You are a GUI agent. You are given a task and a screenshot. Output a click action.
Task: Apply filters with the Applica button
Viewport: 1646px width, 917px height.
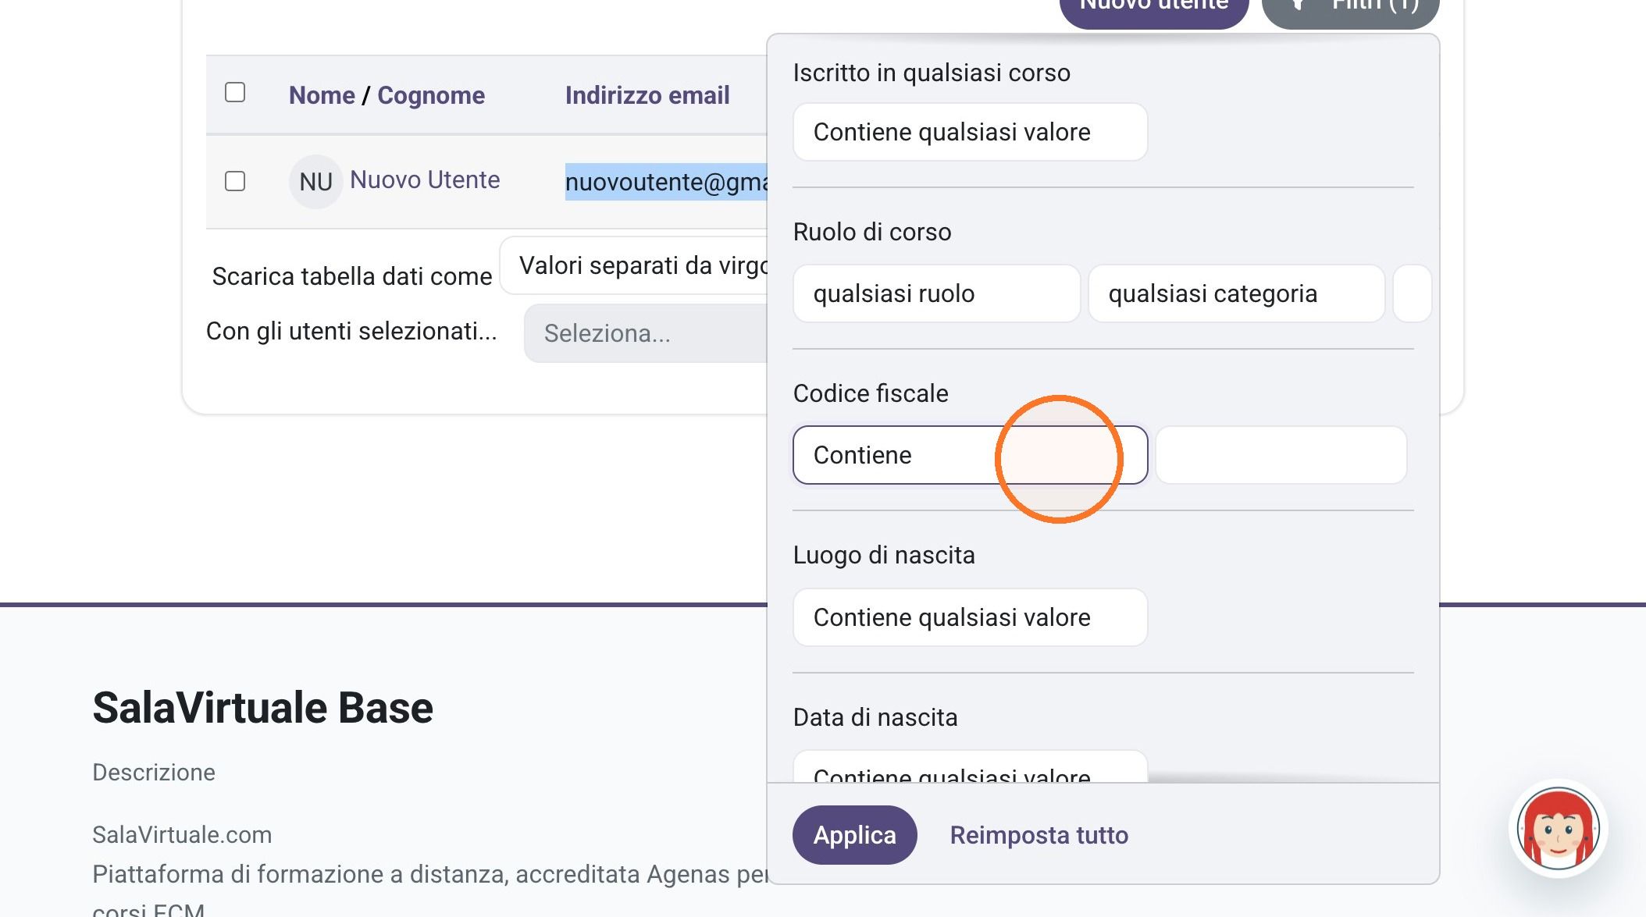854,835
